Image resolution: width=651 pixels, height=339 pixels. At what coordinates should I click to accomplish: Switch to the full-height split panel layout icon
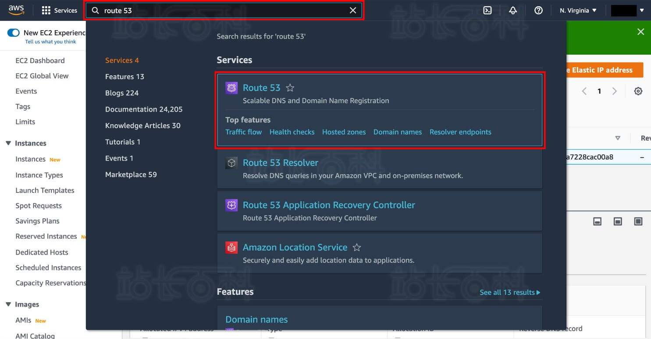coord(638,222)
